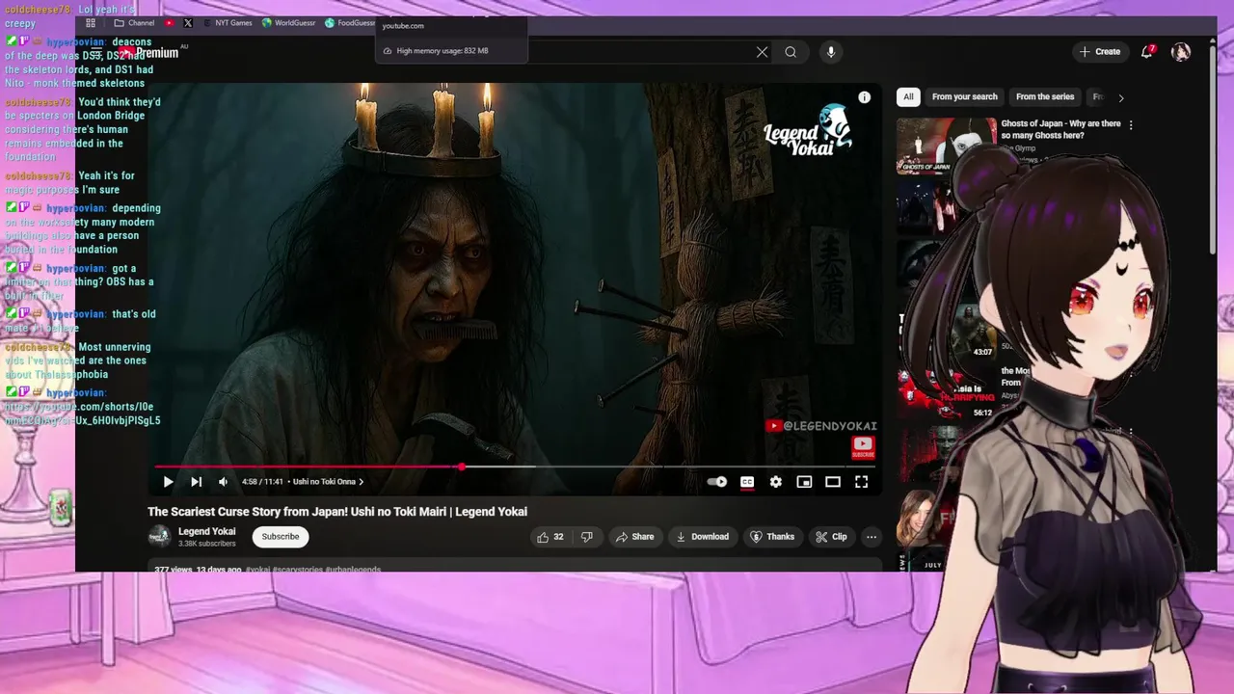Show more filter chips arrow
1234x694 pixels.
[x=1120, y=97]
